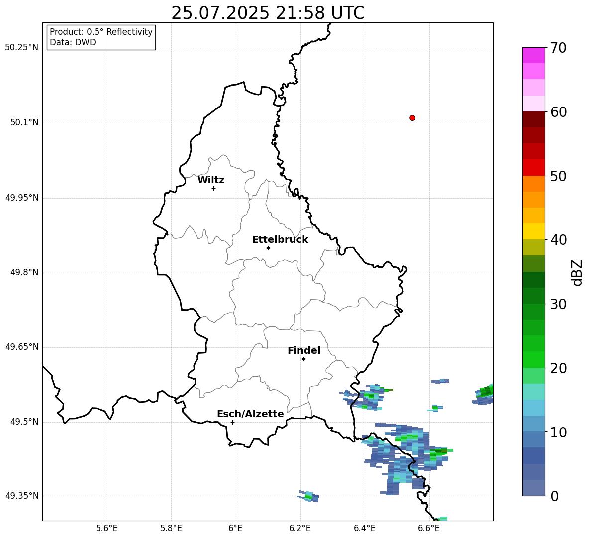The image size is (589, 538).
Task: Click the Wiltz station cross marker
Action: (x=214, y=188)
